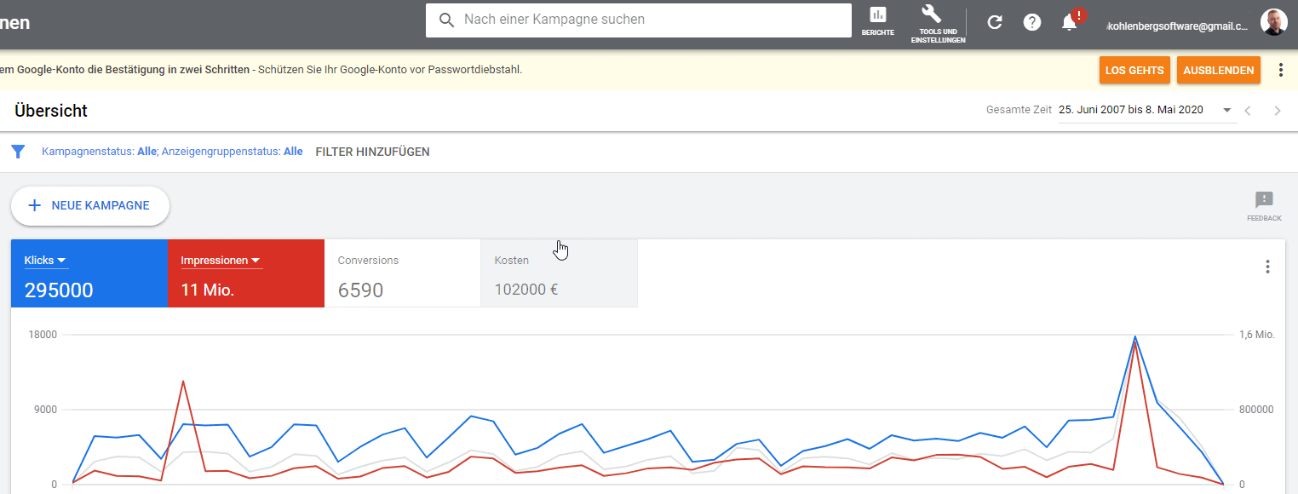
Task: Create a campaign with NEUE KAMPAGNE
Action: pos(89,205)
